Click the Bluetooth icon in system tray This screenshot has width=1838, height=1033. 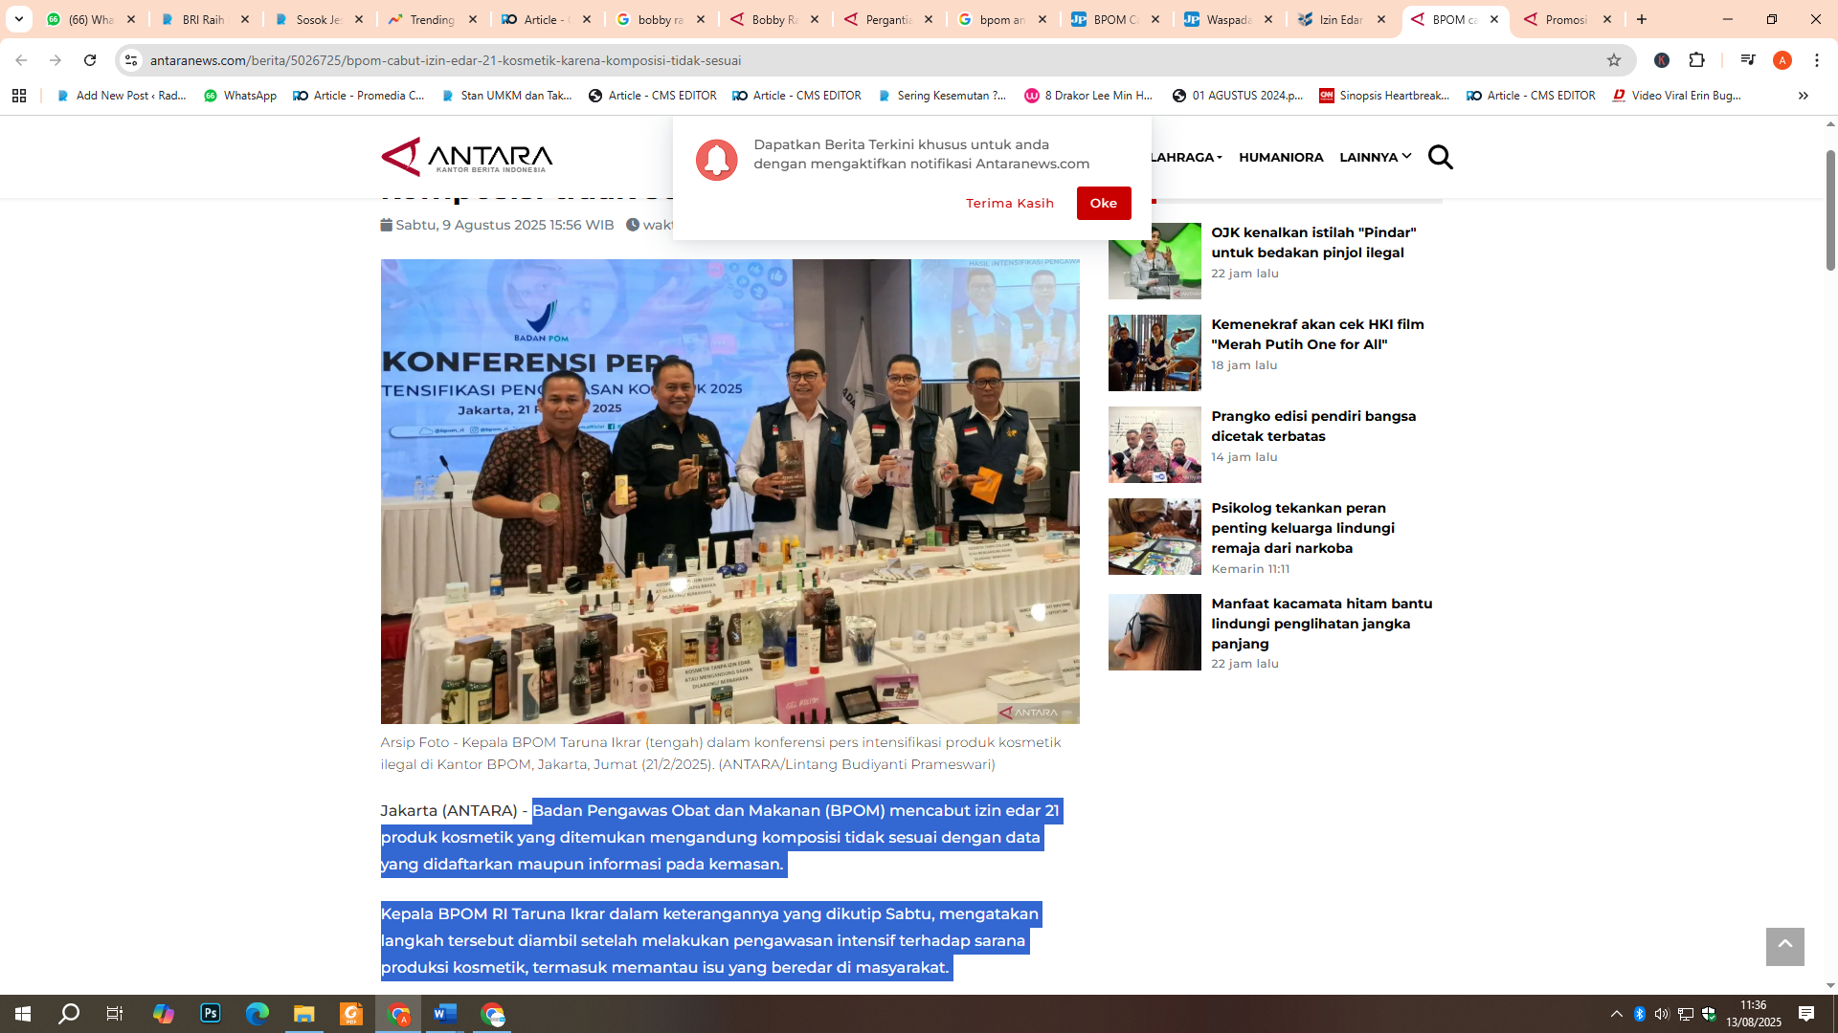click(1639, 1014)
